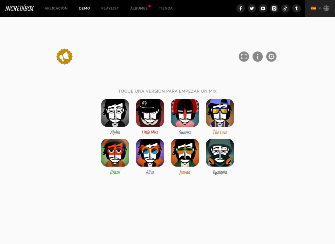Open the Demo menu item
Viewport: 335px width, 244px height.
tap(84, 8)
